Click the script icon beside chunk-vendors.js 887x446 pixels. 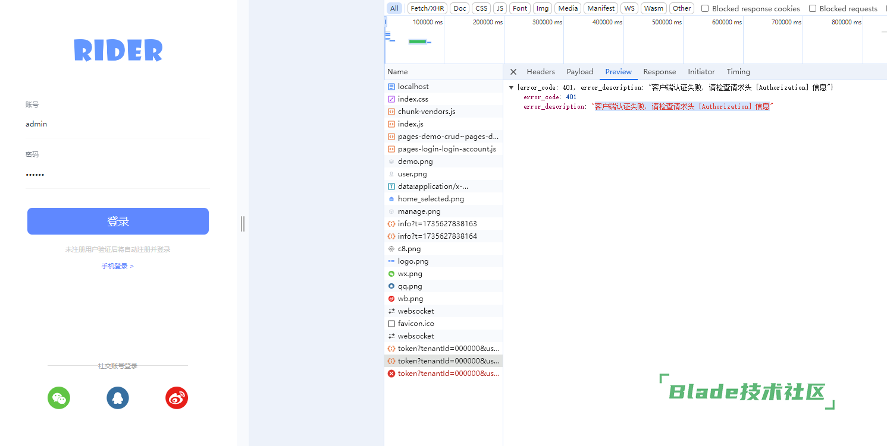tap(391, 112)
